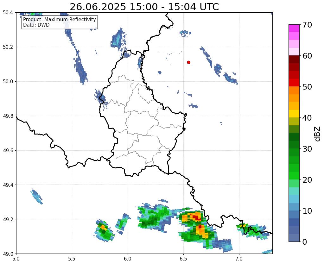Screen dimensions: 324x264
Task: Click the colorbar tick label 40
Action: tap(307, 118)
